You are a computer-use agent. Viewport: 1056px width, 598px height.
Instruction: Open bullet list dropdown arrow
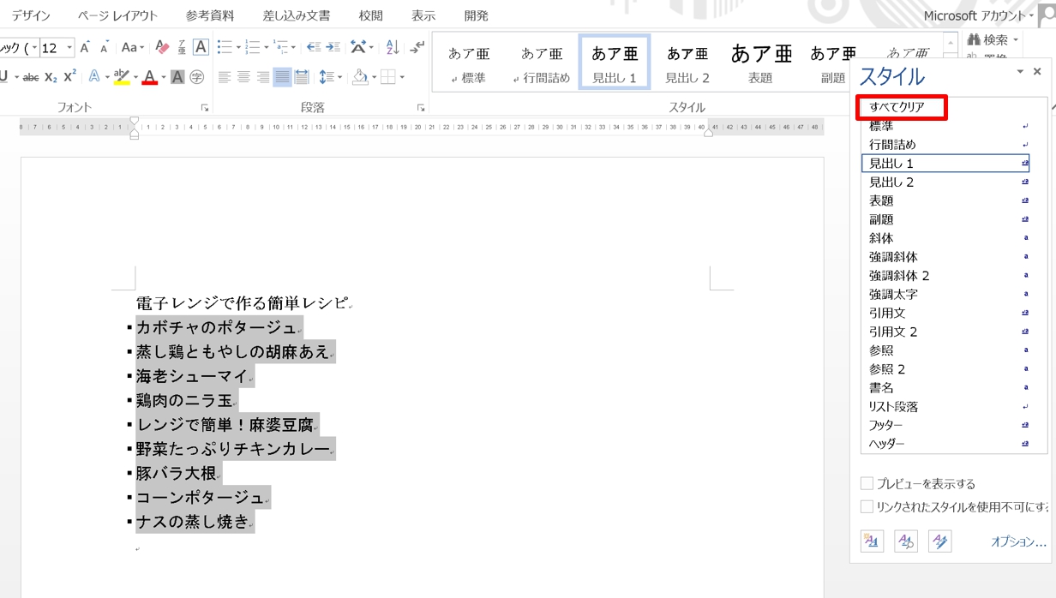point(237,48)
